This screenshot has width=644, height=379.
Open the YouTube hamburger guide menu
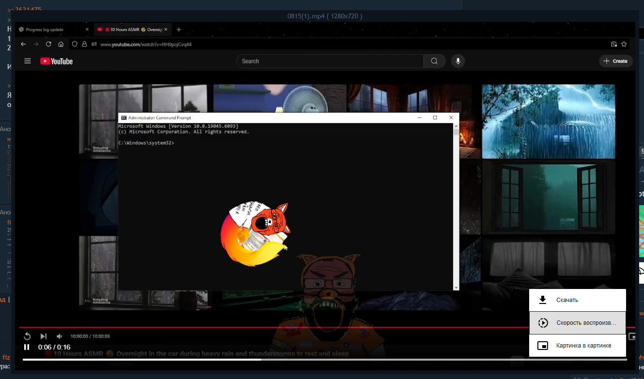click(x=28, y=61)
